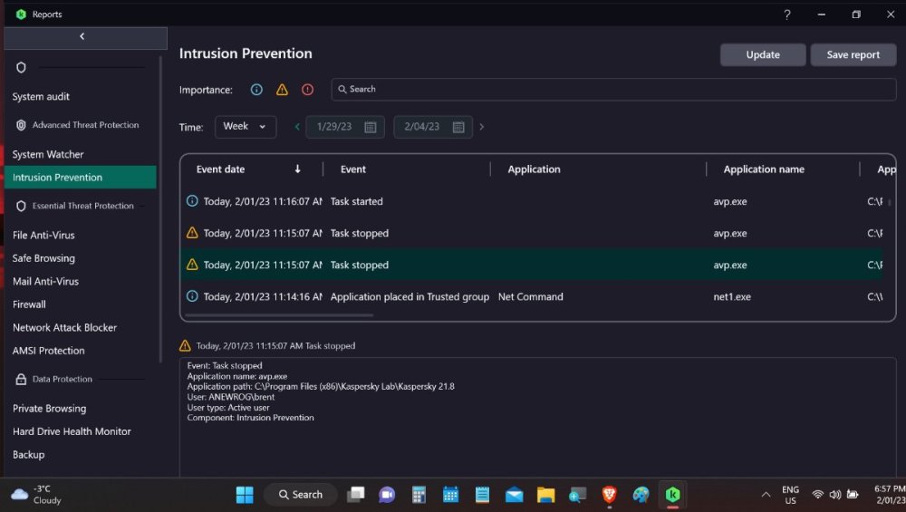Open the Calendar taskbar icon
Image resolution: width=906 pixels, height=512 pixels.
(x=450, y=495)
